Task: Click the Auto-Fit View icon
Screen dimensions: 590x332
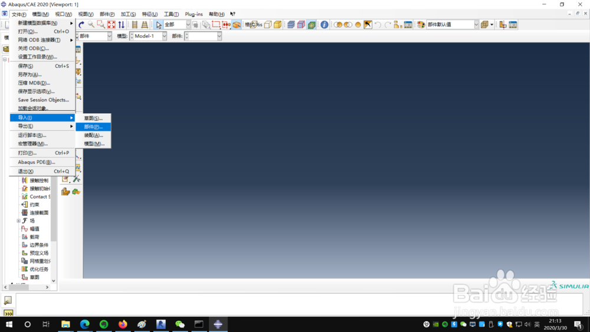Action: click(x=112, y=25)
